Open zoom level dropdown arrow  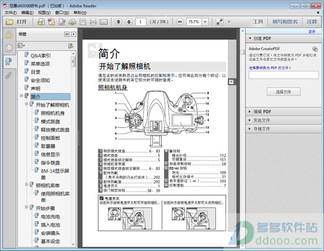point(205,22)
